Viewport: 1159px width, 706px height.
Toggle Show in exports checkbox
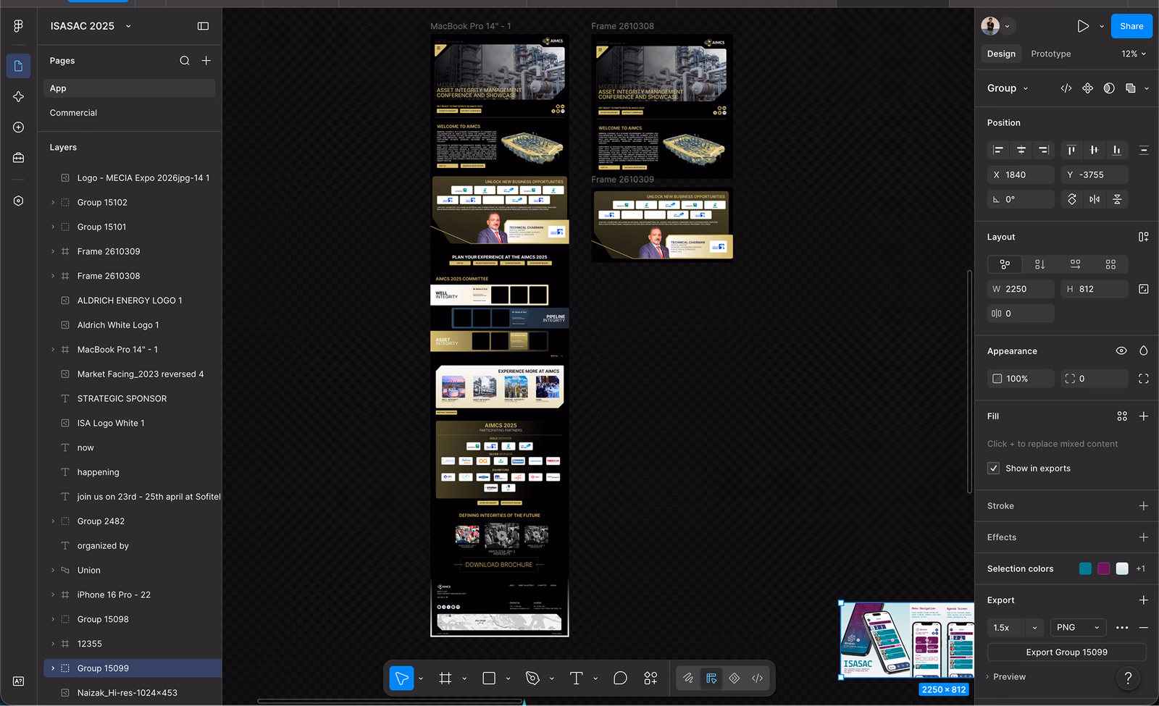pos(994,468)
